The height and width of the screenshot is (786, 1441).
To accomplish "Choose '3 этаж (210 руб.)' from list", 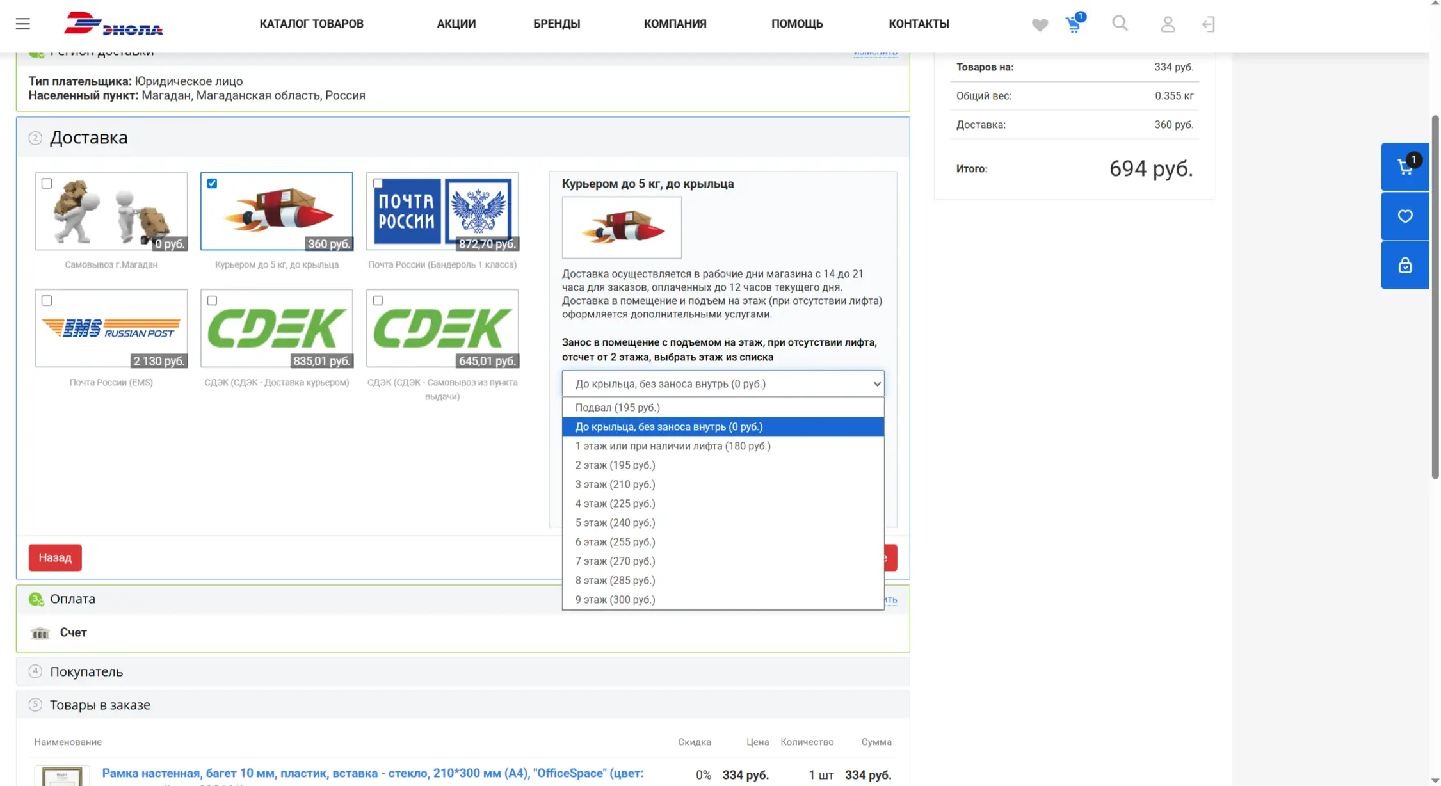I will (615, 485).
